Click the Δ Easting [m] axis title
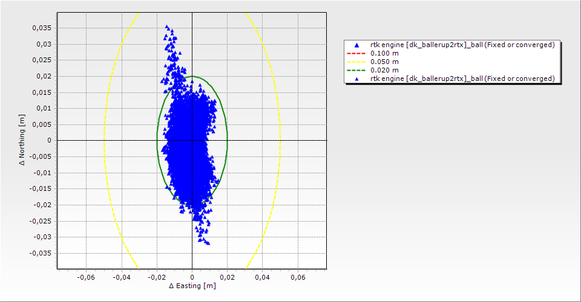The image size is (581, 302). pos(192,286)
